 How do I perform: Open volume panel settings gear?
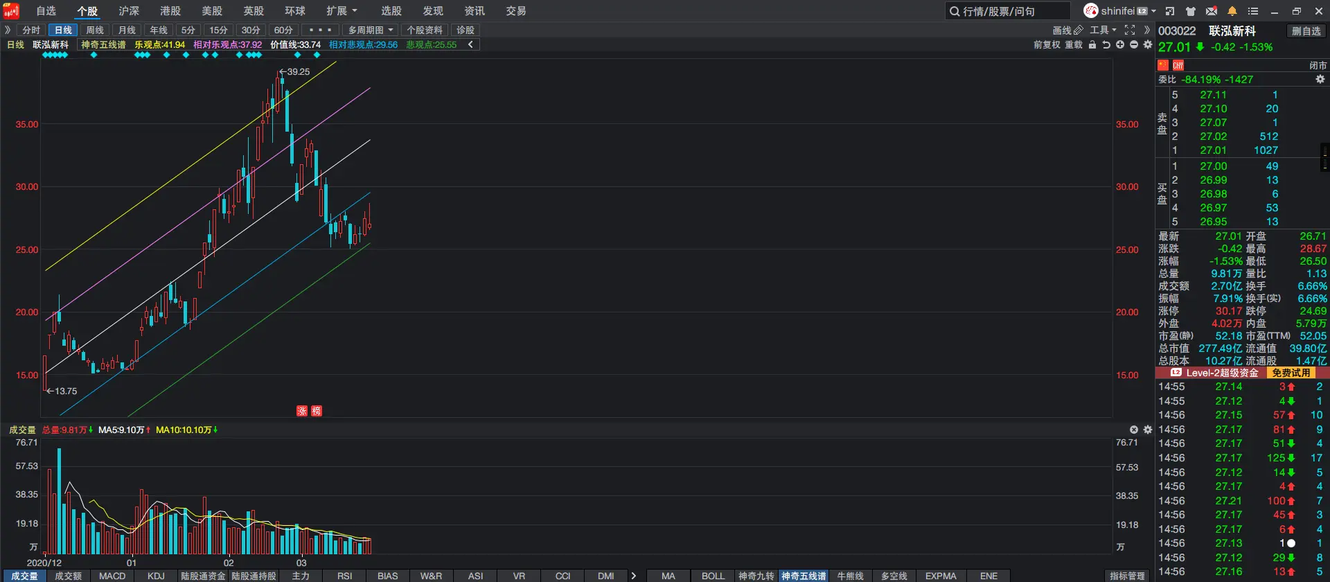click(x=1148, y=430)
